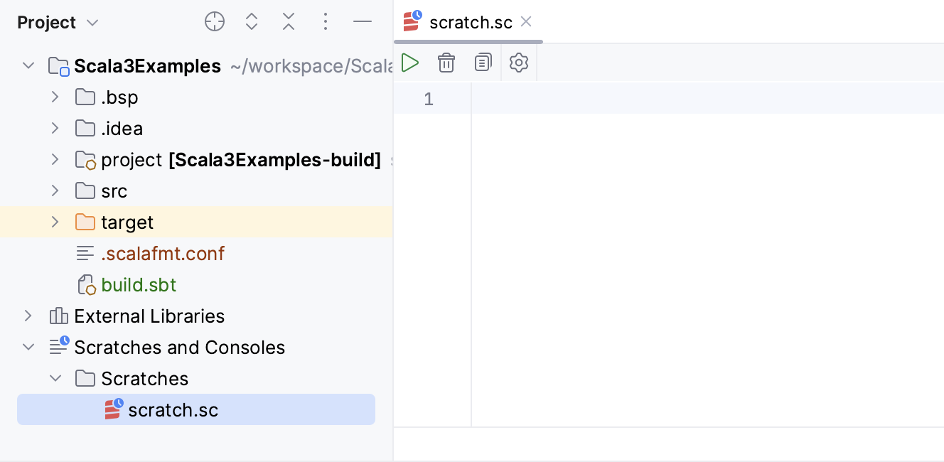Viewport: 944px width, 462px height.
Task: Open the Project view dropdown
Action: (58, 22)
